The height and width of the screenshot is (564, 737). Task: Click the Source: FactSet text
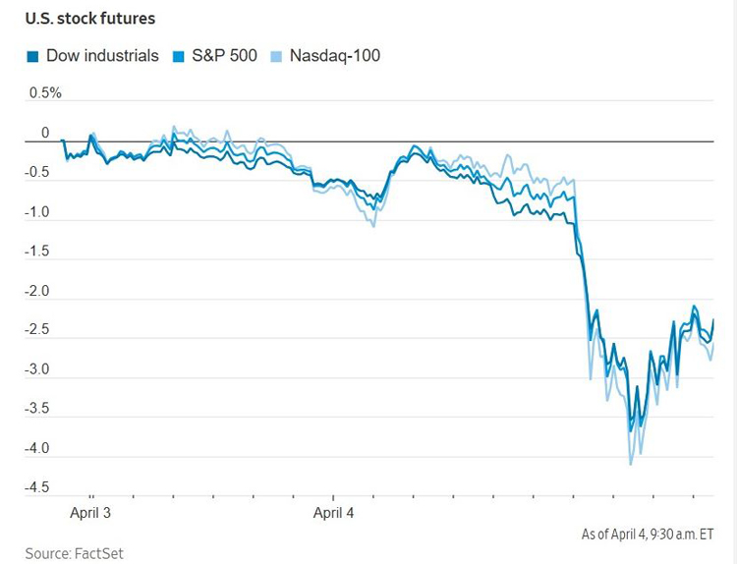(75, 553)
